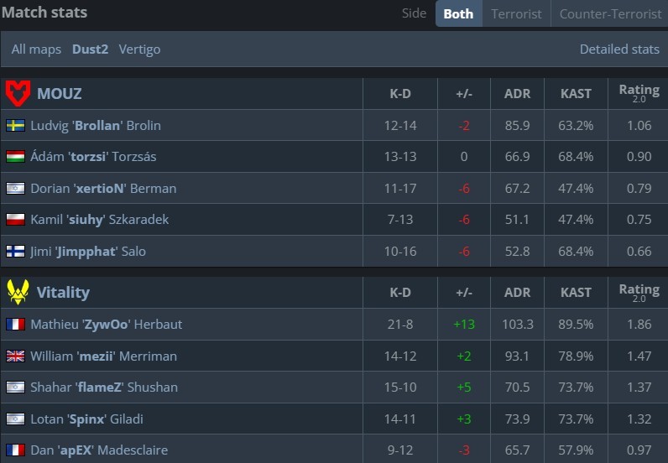Select the Vertigo map tab

tap(139, 49)
